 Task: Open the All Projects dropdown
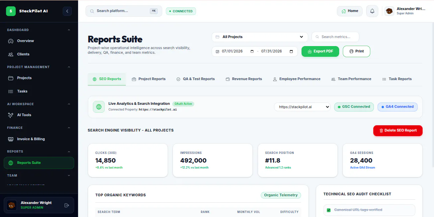260,37
